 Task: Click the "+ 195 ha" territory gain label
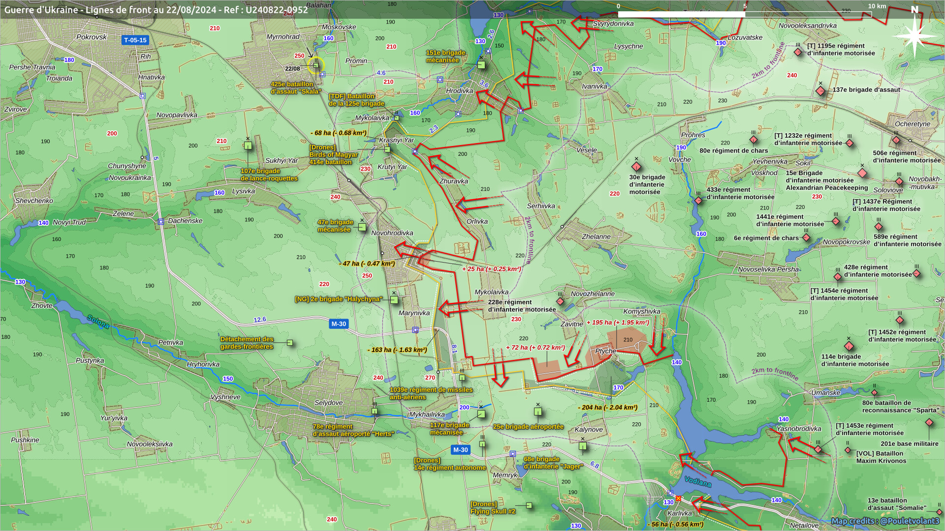point(618,323)
